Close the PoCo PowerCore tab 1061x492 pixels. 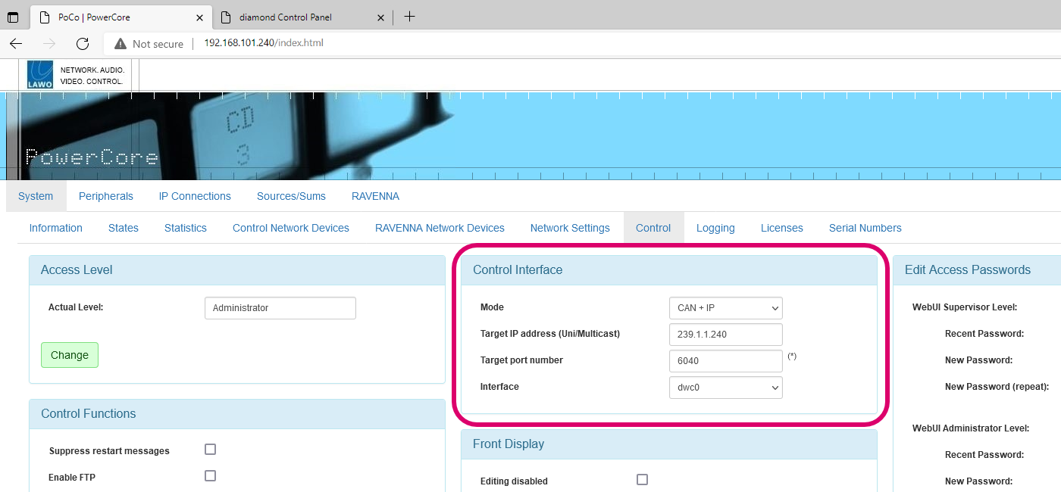tap(199, 17)
